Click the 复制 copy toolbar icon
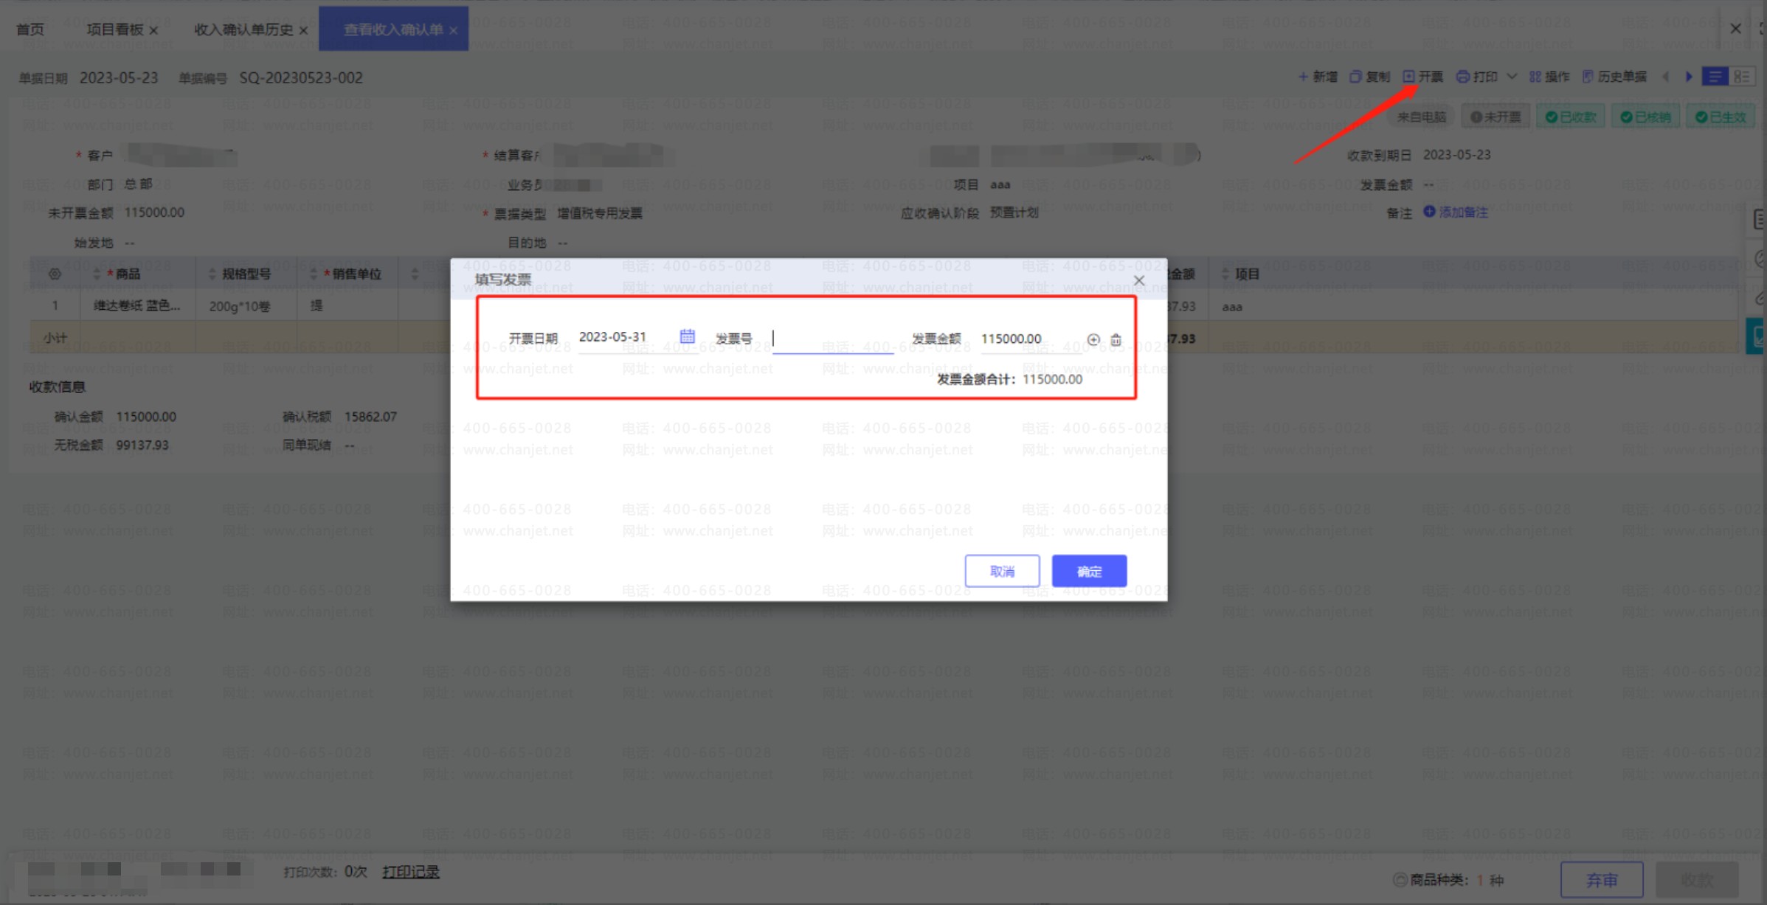The width and height of the screenshot is (1767, 905). [1355, 77]
